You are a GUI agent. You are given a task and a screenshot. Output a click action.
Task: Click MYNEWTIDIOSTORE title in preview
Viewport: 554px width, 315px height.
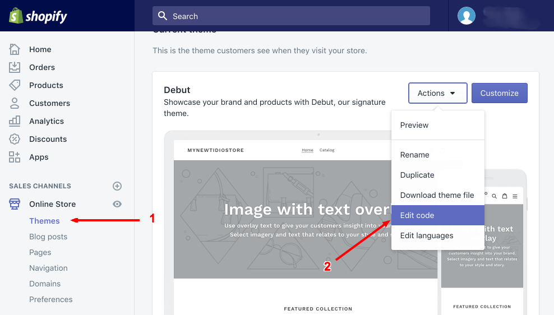[x=216, y=150]
